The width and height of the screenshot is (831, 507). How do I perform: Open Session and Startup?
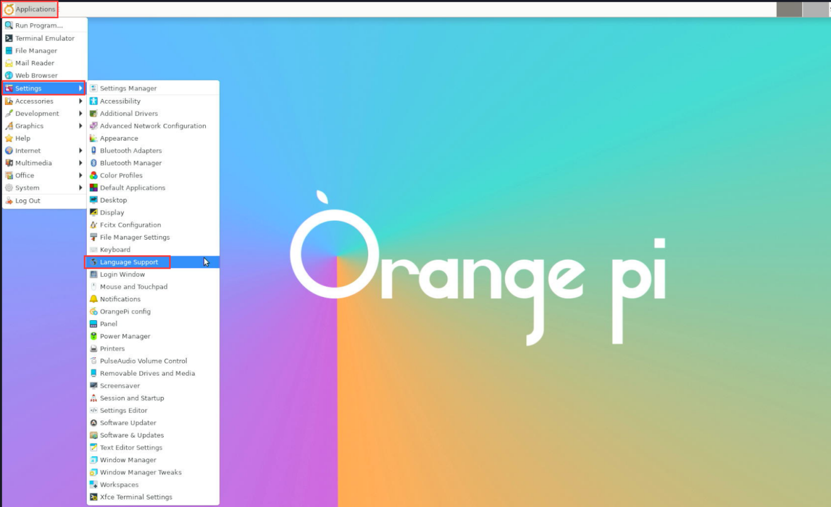click(153, 398)
